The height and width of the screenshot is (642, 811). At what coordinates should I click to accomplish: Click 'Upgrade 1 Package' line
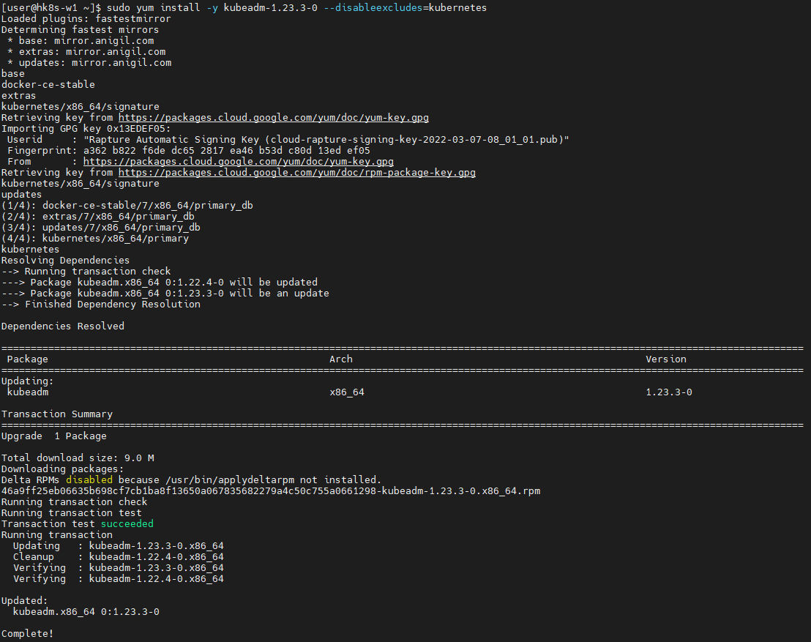[53, 436]
